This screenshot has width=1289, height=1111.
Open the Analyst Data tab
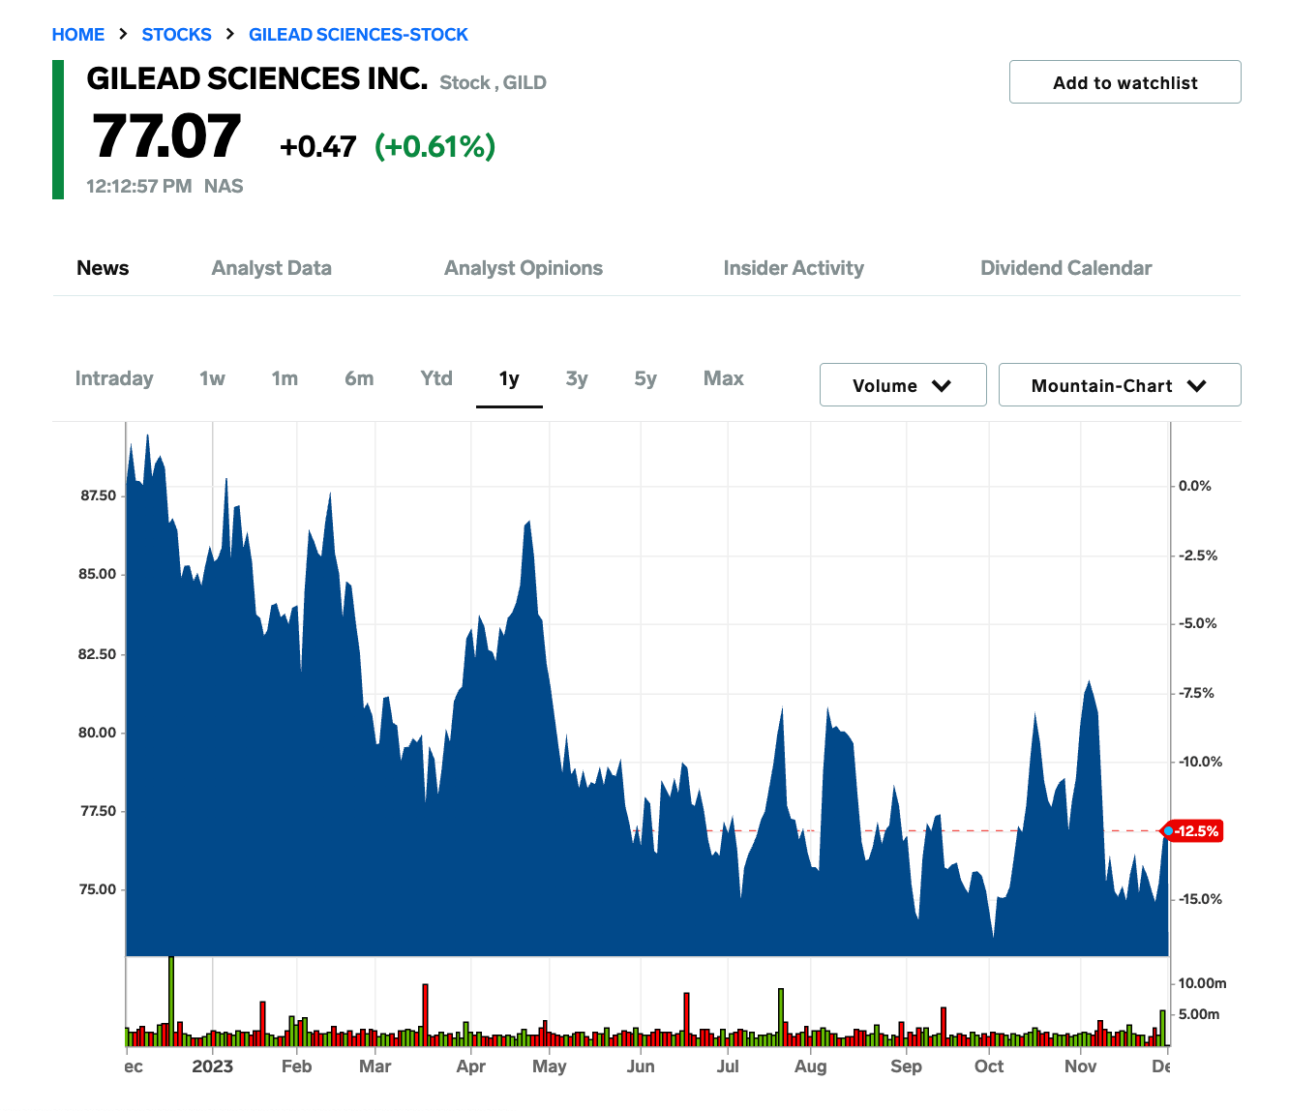click(272, 268)
